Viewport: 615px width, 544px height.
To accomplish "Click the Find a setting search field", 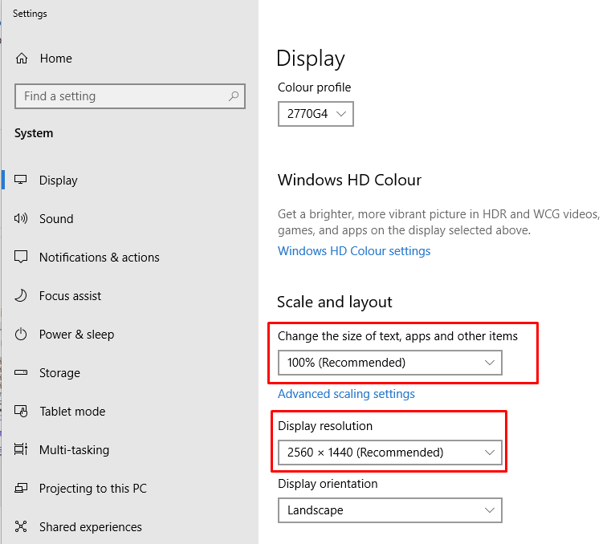I will point(130,96).
